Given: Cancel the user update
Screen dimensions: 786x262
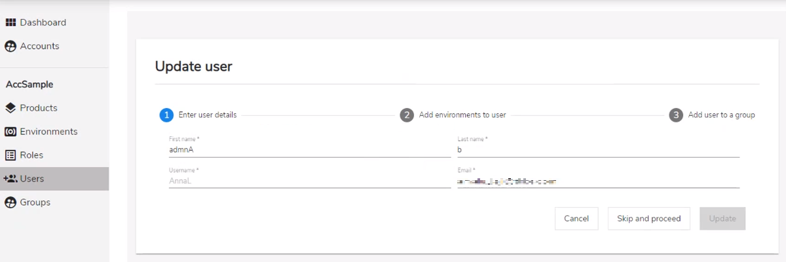Looking at the screenshot, I should (576, 219).
